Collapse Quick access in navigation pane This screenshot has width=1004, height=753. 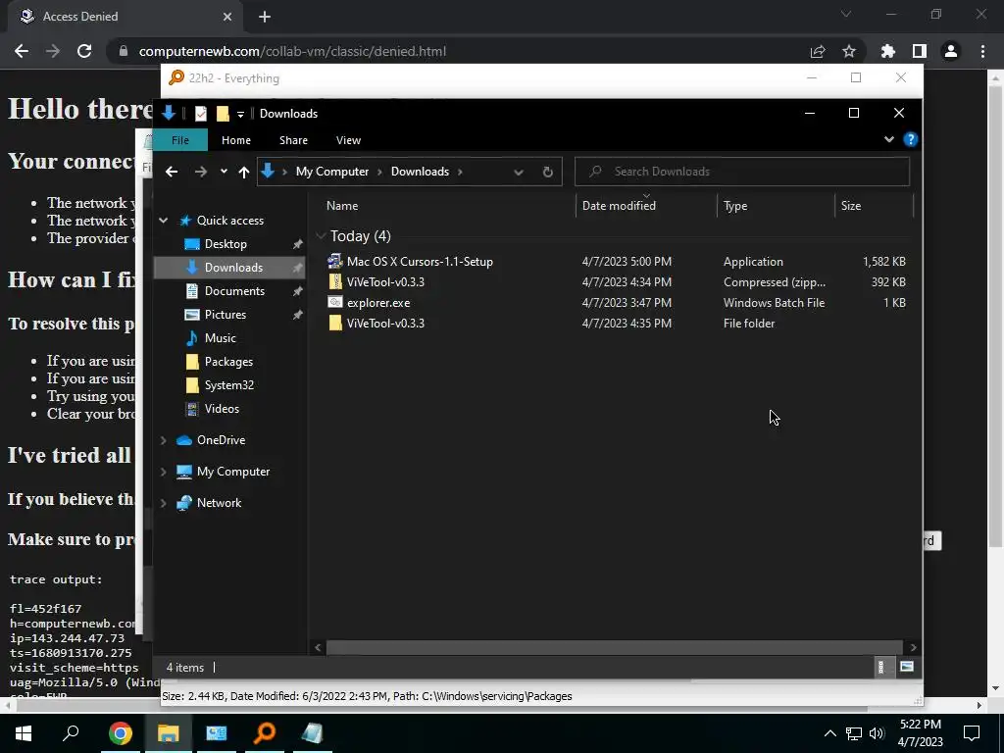[x=164, y=221]
